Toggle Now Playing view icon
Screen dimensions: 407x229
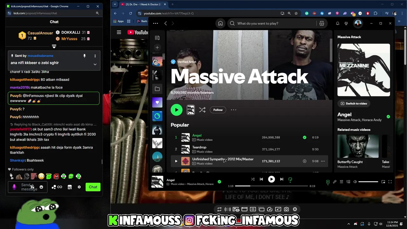point(328,182)
